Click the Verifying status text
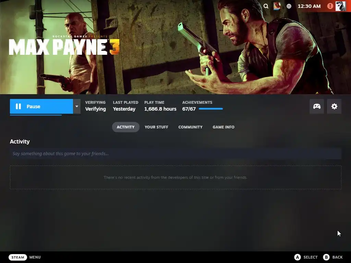 tap(95, 109)
